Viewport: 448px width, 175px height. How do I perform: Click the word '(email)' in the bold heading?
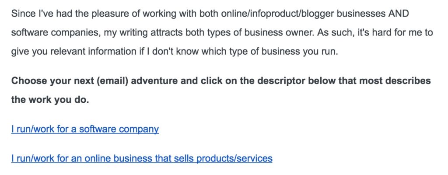[112, 81]
